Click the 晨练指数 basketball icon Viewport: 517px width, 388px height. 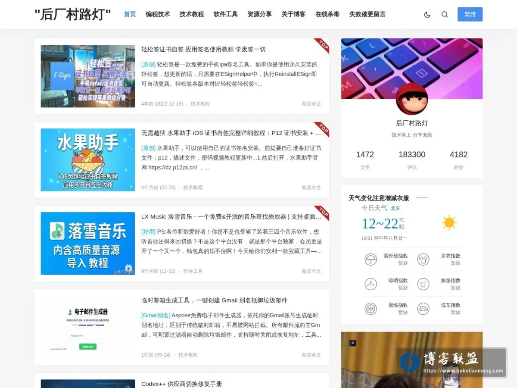(371, 309)
